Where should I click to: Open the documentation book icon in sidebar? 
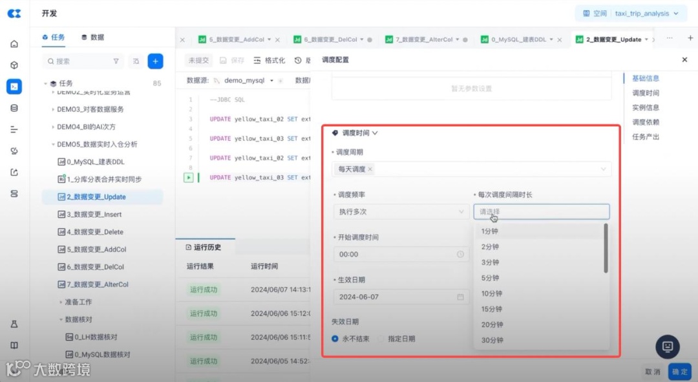pyautogui.click(x=14, y=346)
